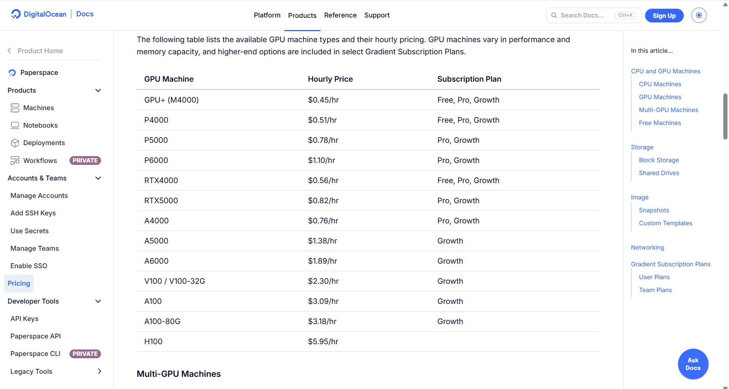Open Add SSH Keys page
The image size is (729, 389).
pos(33,213)
